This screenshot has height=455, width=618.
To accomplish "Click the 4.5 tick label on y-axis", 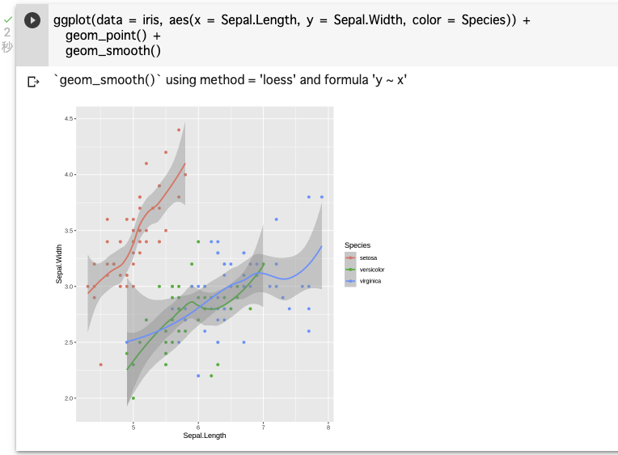I will pos(70,119).
